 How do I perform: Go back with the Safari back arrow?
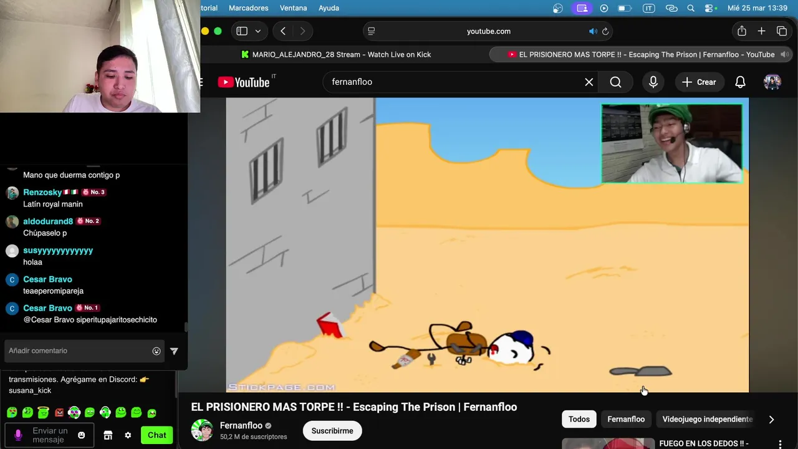click(283, 31)
